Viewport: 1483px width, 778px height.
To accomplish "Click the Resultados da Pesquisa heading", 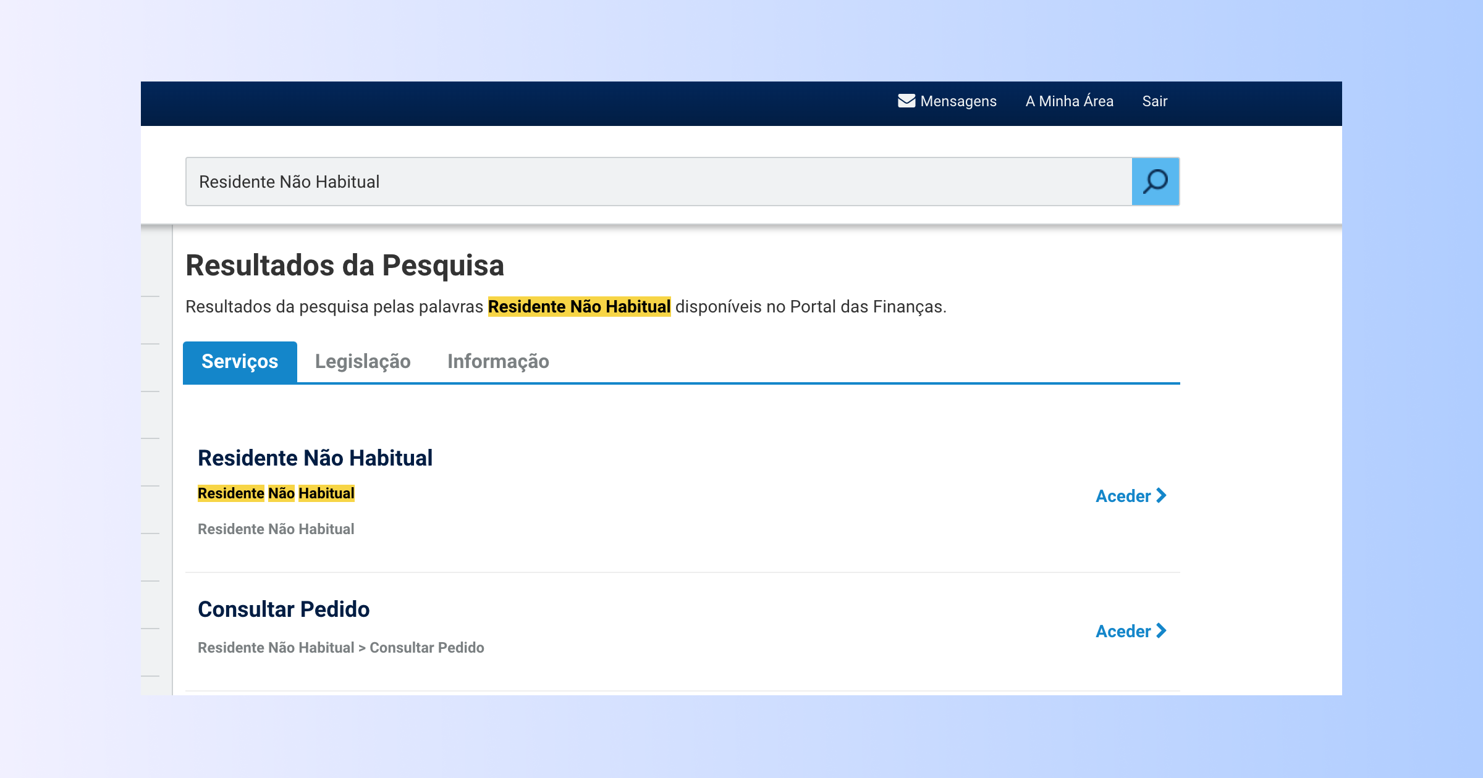I will (345, 266).
